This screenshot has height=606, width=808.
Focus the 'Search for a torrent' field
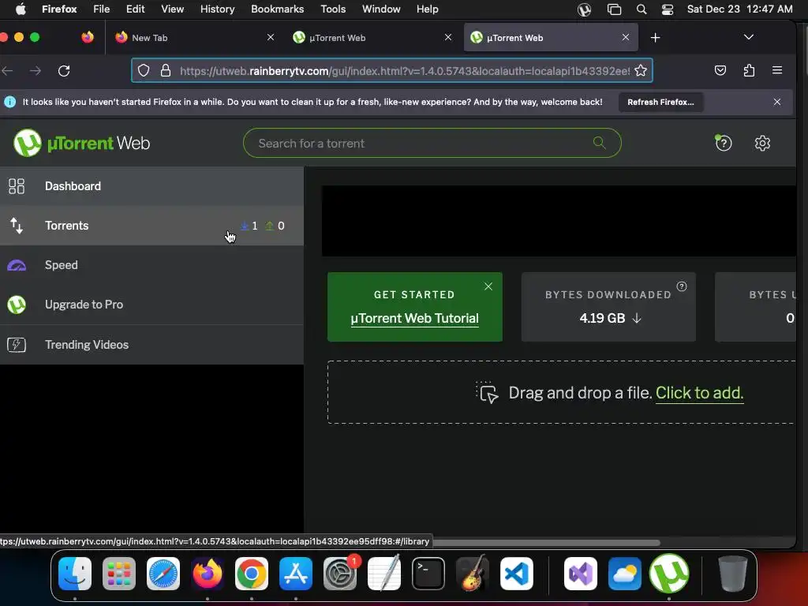(432, 144)
